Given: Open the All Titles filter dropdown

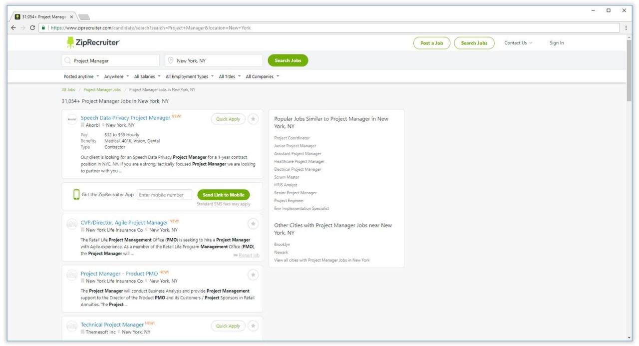Looking at the screenshot, I should click(230, 76).
